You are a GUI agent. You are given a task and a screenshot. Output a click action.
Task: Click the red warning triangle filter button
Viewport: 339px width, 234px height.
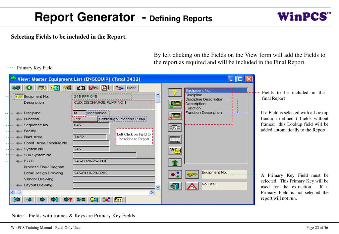point(192,186)
